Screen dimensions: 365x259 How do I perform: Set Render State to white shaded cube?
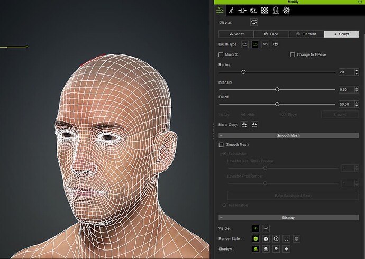tap(266, 239)
